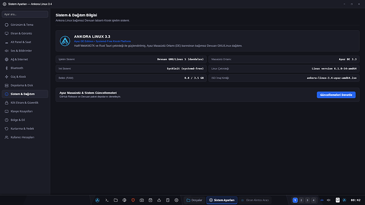
Task: Click the Güç & Kiosk lightning icon
Action: 6,77
